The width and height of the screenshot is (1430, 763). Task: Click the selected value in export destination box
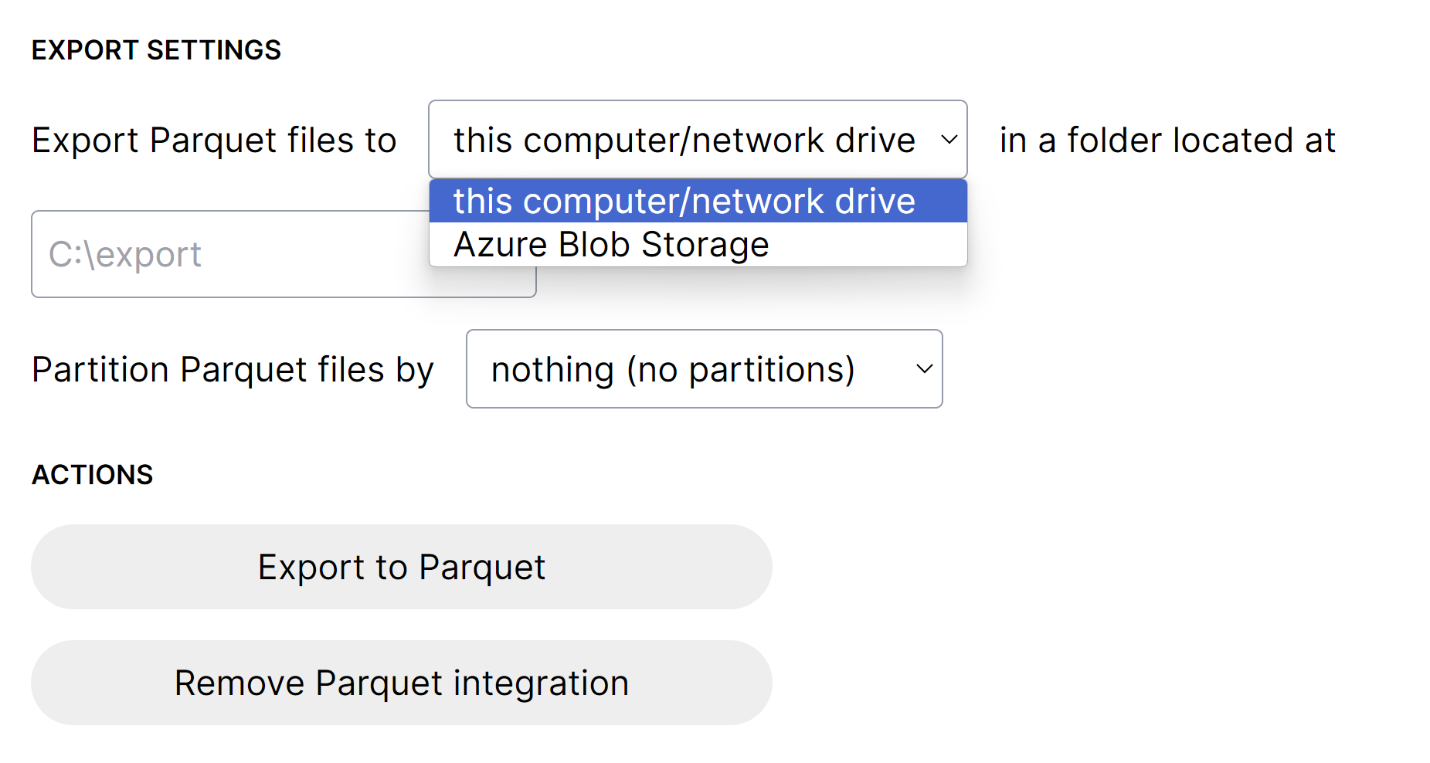point(684,141)
